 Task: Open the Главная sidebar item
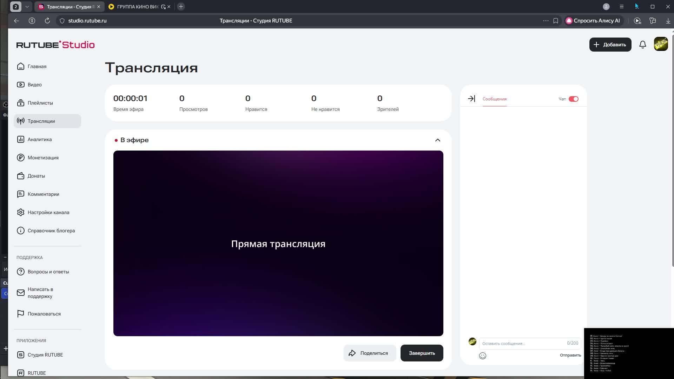click(x=47, y=66)
